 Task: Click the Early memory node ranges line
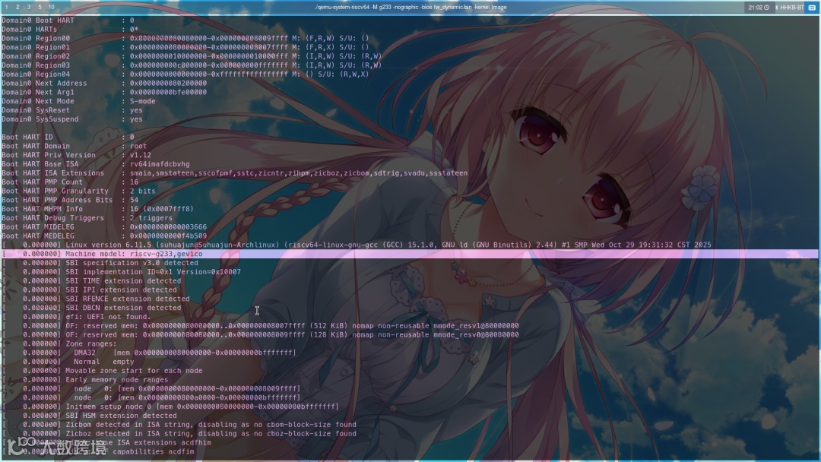click(85, 380)
